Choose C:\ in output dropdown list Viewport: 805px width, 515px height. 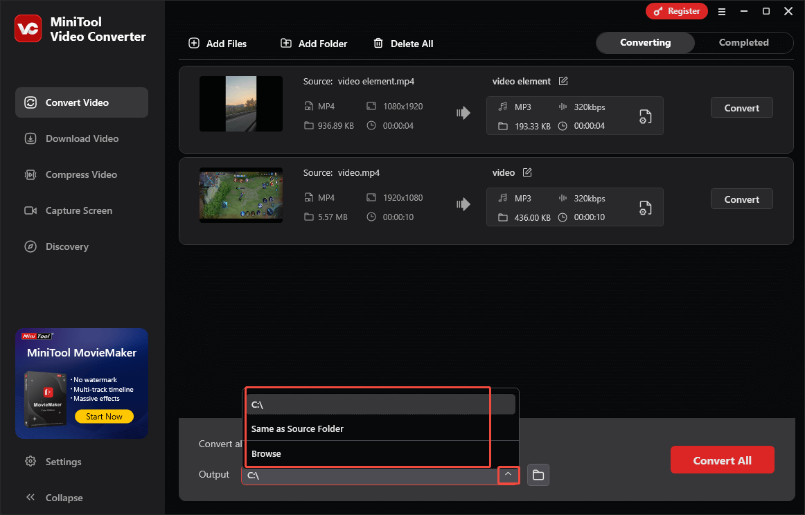click(x=380, y=404)
